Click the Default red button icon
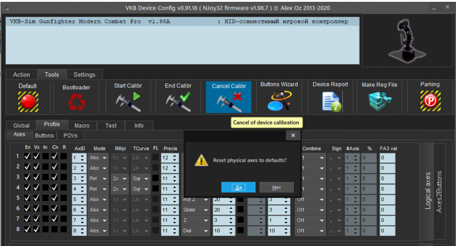Screen dimensions: 456x246 point(28,101)
